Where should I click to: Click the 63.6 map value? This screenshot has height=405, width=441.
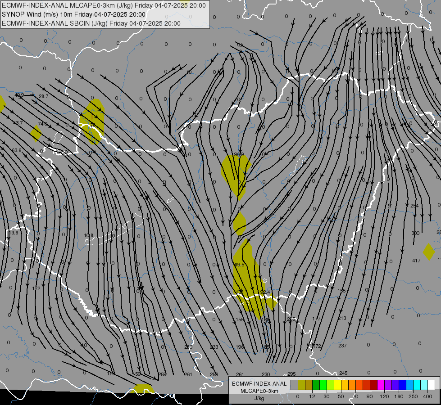click(17, 150)
